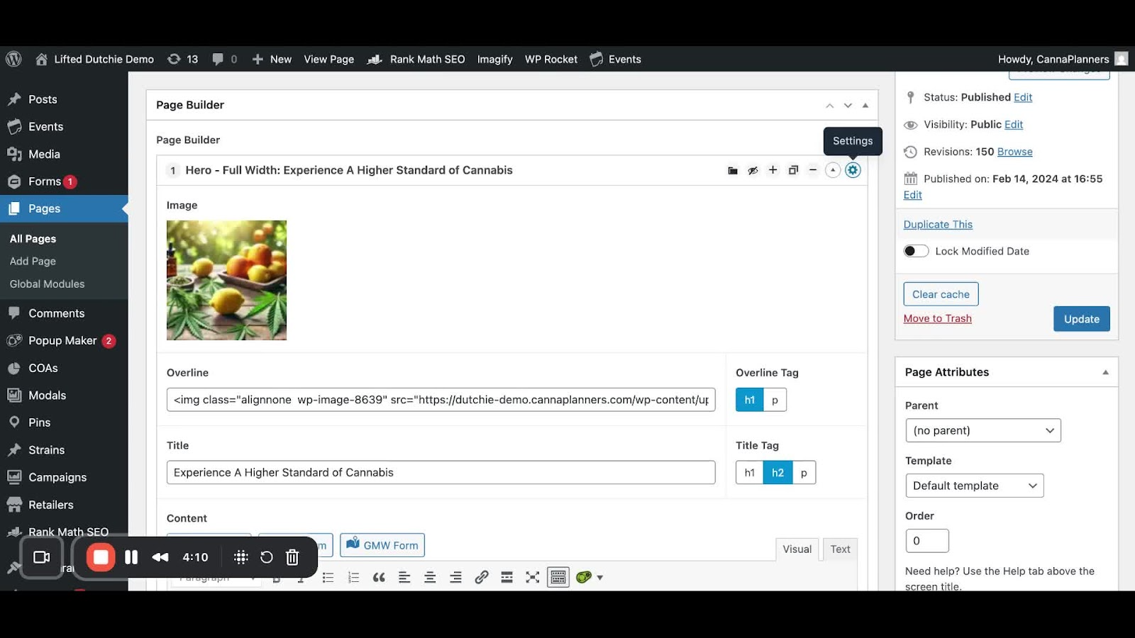
Task: Open the Template dropdown
Action: point(974,486)
